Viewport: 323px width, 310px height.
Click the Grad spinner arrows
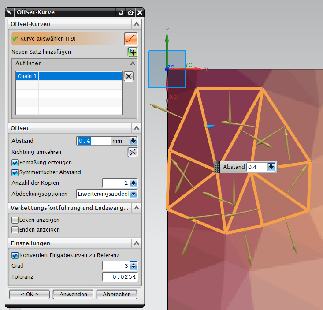point(134,266)
